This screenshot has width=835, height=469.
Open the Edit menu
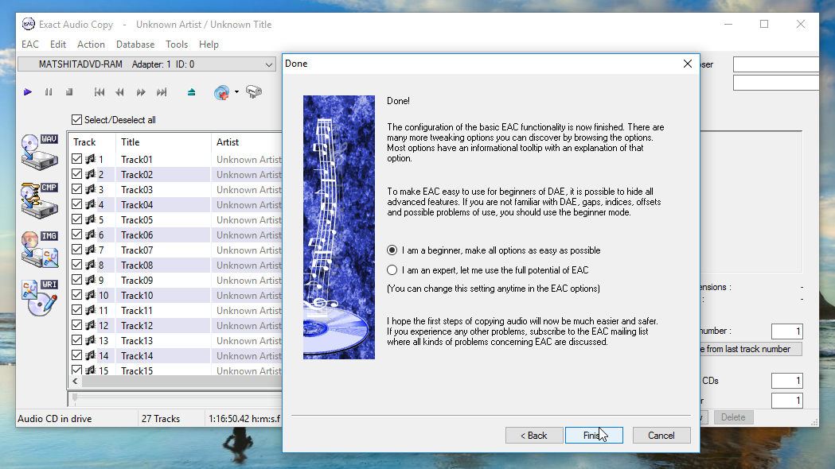click(x=57, y=45)
